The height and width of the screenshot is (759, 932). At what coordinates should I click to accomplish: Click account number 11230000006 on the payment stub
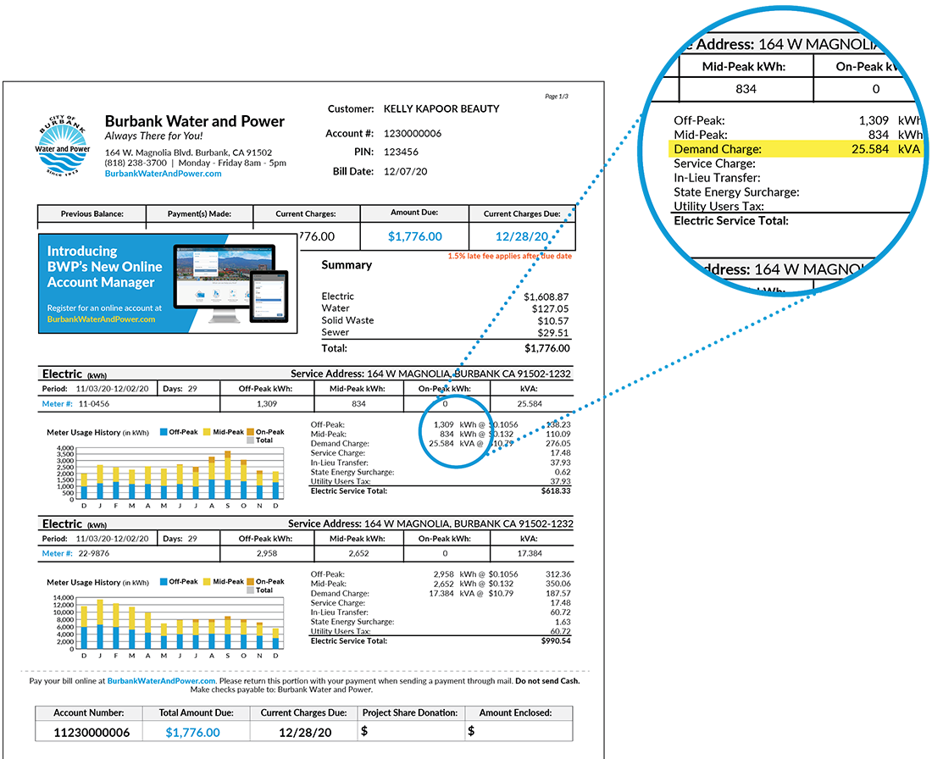click(92, 732)
